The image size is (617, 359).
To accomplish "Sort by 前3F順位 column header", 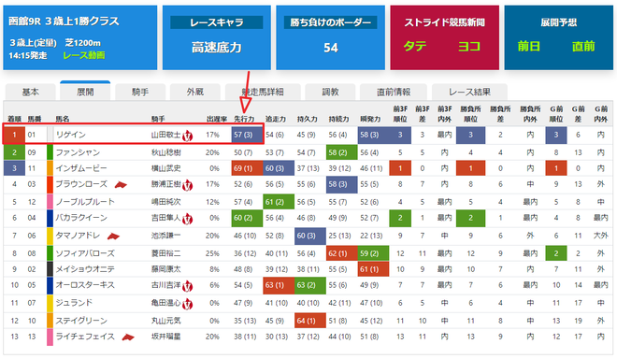I will 400,113.
